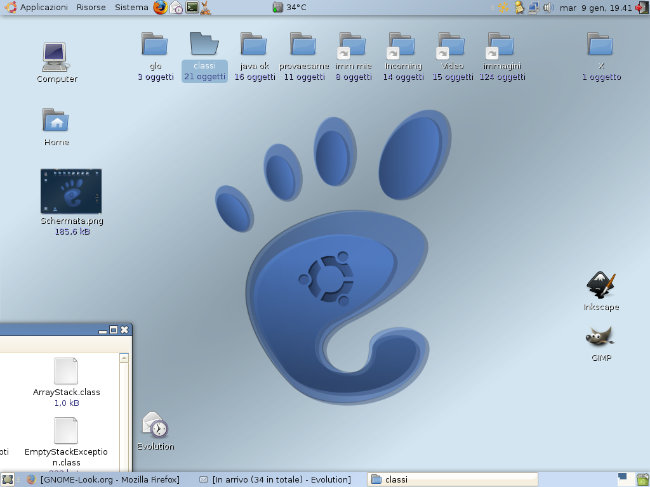Image resolution: width=650 pixels, height=487 pixels.
Task: Select the Home folder icon
Action: [56, 120]
